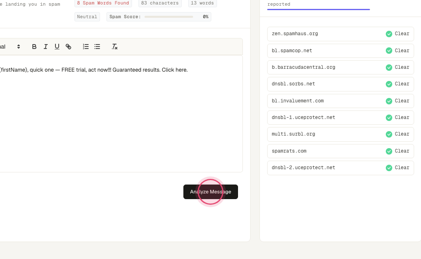Apply numbered list formatting
This screenshot has width=421, height=259.
[x=86, y=47]
